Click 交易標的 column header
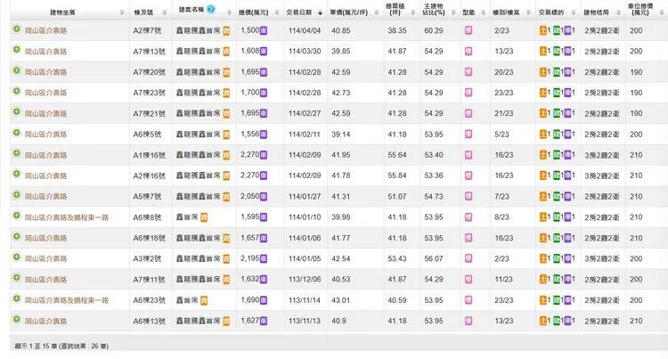 point(550,12)
